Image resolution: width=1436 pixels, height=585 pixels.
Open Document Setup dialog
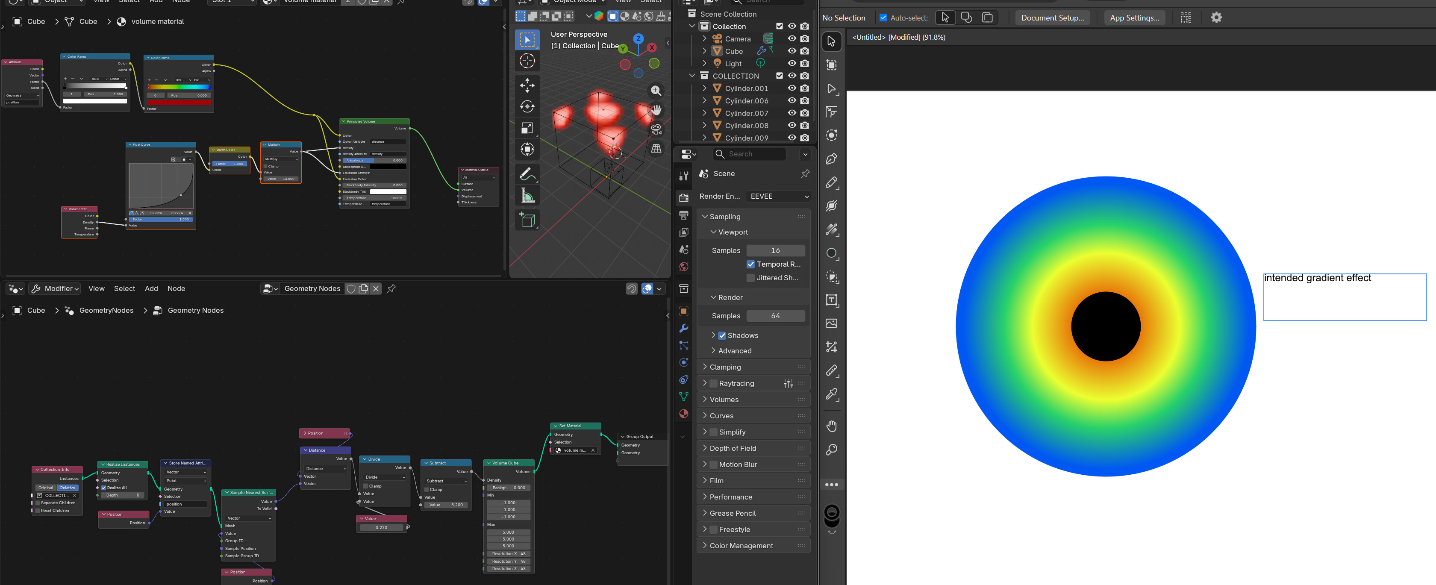1053,18
